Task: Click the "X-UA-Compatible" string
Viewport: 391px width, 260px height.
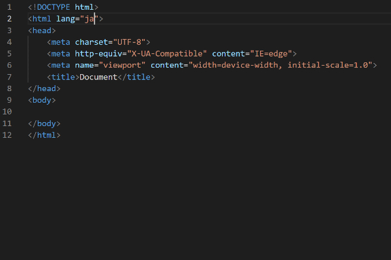Action: 167,54
